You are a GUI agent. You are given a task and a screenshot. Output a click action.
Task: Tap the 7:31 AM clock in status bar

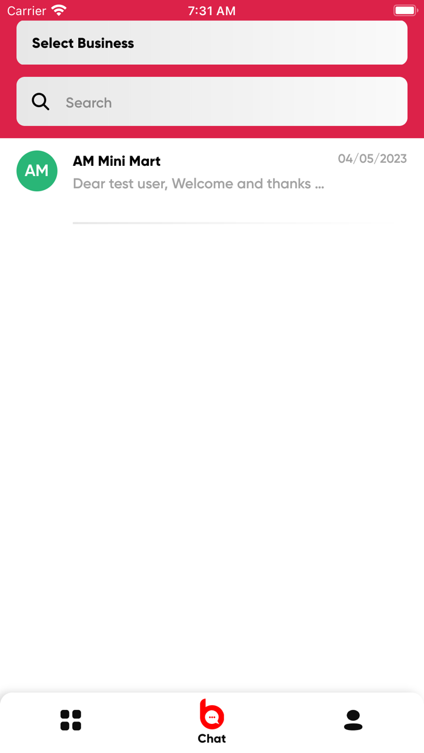coord(212,11)
